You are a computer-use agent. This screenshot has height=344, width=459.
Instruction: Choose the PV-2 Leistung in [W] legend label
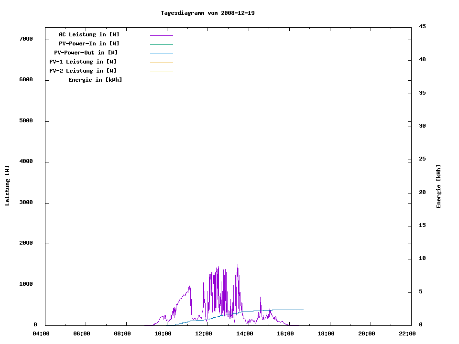pyautogui.click(x=83, y=71)
